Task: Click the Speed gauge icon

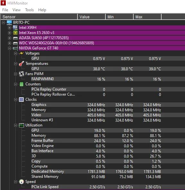Action: point(22,182)
